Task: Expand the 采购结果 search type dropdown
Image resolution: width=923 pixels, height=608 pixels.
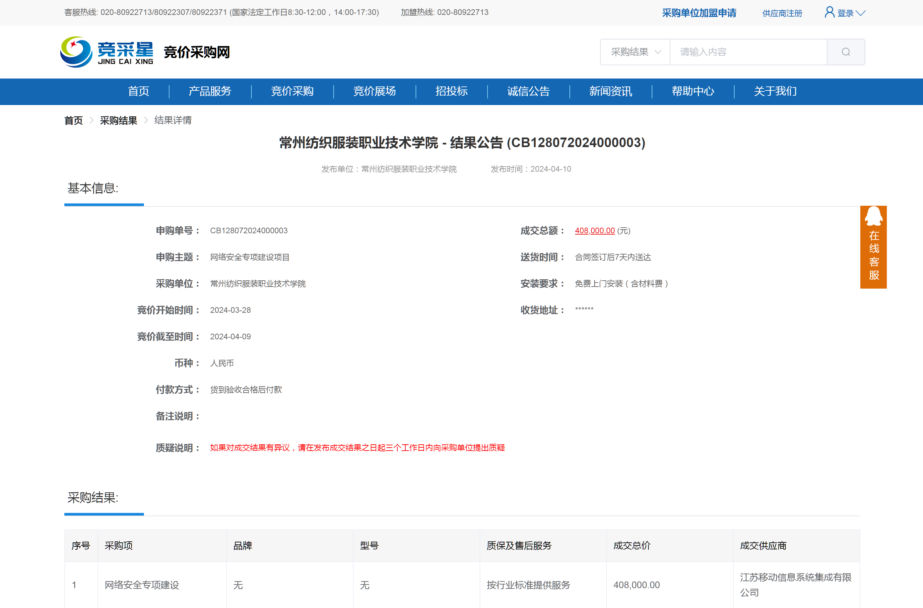Action: point(635,52)
